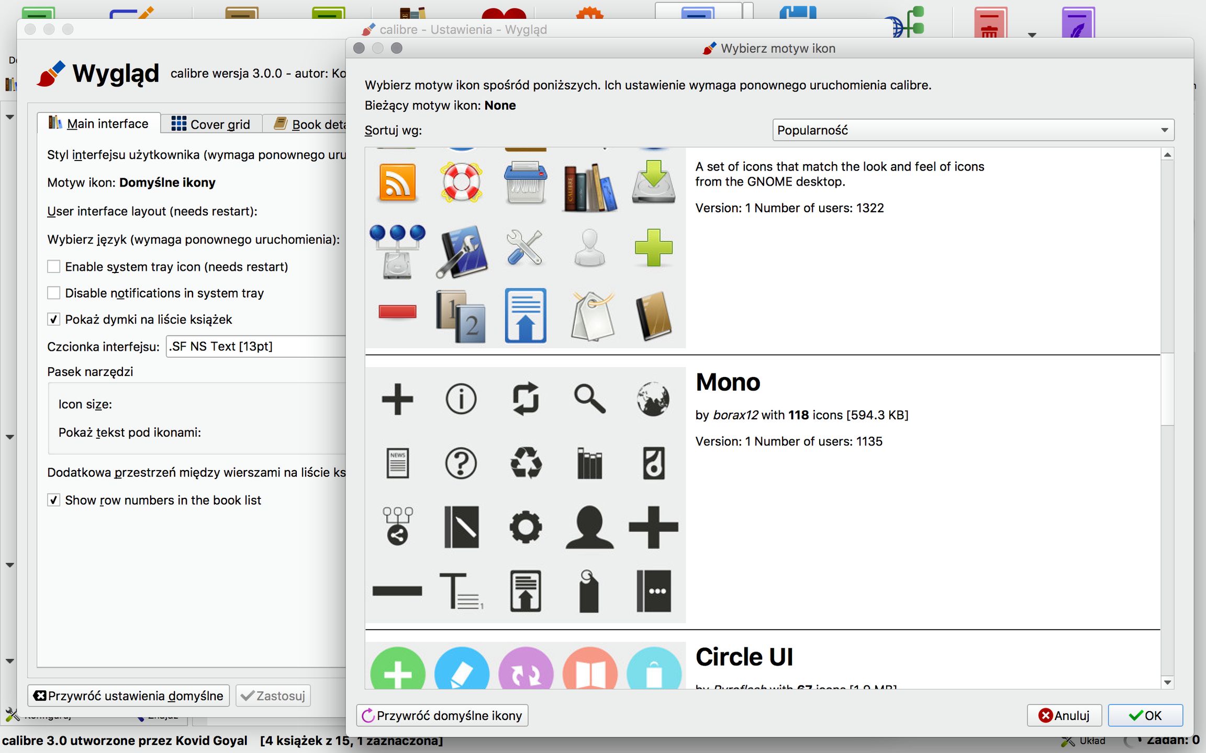The image size is (1206, 753).
Task: Click the RSS feed icon in GNOME theme
Action: point(397,182)
